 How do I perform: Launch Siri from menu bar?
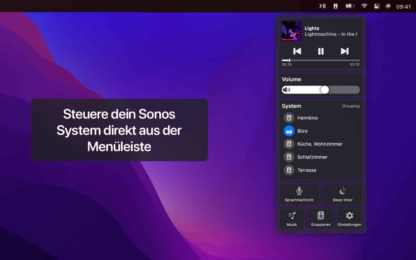(x=388, y=6)
